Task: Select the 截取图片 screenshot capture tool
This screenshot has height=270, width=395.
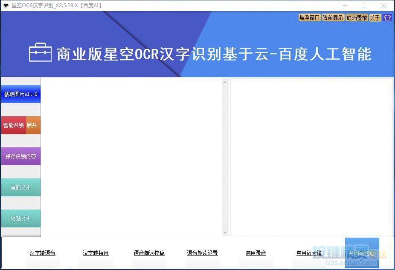Action: (x=20, y=94)
